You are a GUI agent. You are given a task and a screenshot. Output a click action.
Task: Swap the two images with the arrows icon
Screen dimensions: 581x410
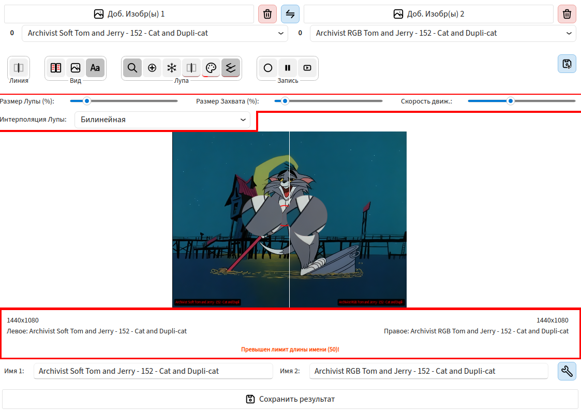pos(290,14)
